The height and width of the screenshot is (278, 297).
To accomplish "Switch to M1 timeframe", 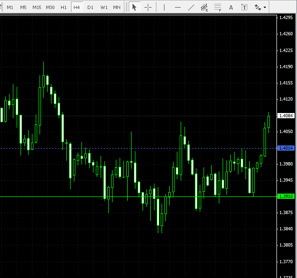I will point(10,7).
